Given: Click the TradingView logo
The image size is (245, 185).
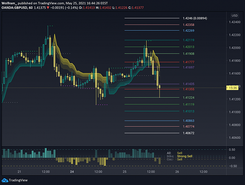Looking at the screenshot, I should [15, 180].
